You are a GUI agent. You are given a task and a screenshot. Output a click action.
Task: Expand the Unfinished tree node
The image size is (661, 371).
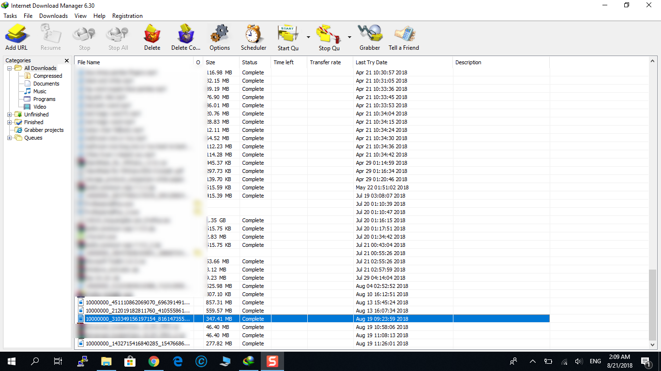point(10,114)
